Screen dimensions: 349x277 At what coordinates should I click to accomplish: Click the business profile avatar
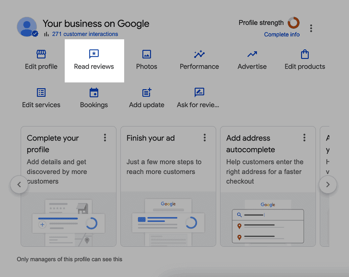pos(27,27)
